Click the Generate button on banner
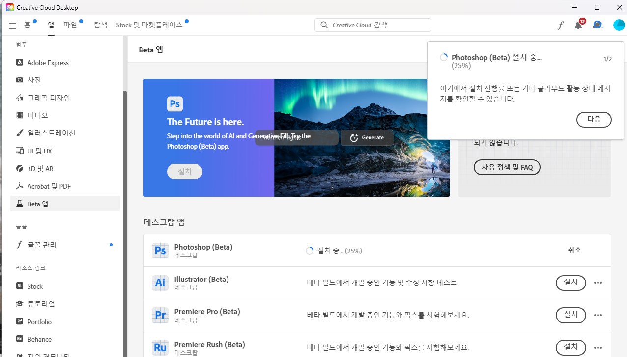This screenshot has height=357, width=627. [x=367, y=137]
